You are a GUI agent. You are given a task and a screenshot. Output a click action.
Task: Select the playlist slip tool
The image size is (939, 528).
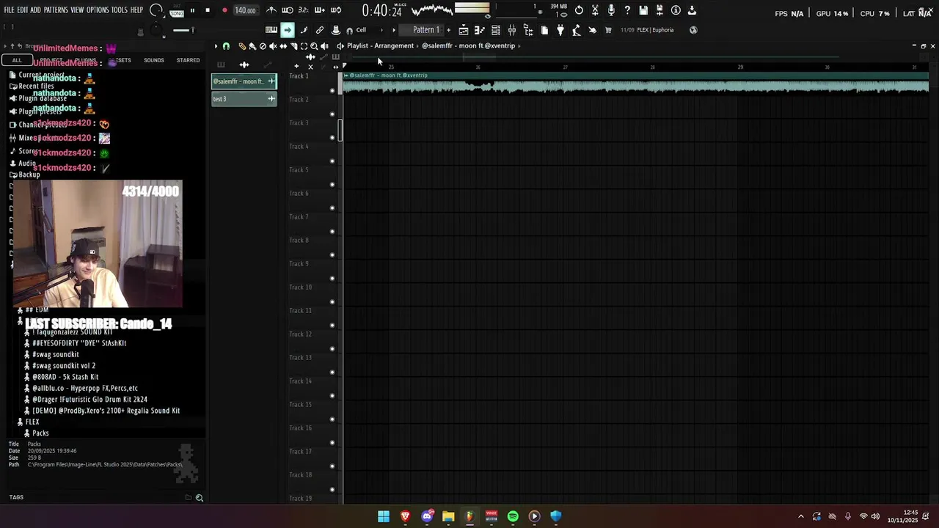[283, 46]
